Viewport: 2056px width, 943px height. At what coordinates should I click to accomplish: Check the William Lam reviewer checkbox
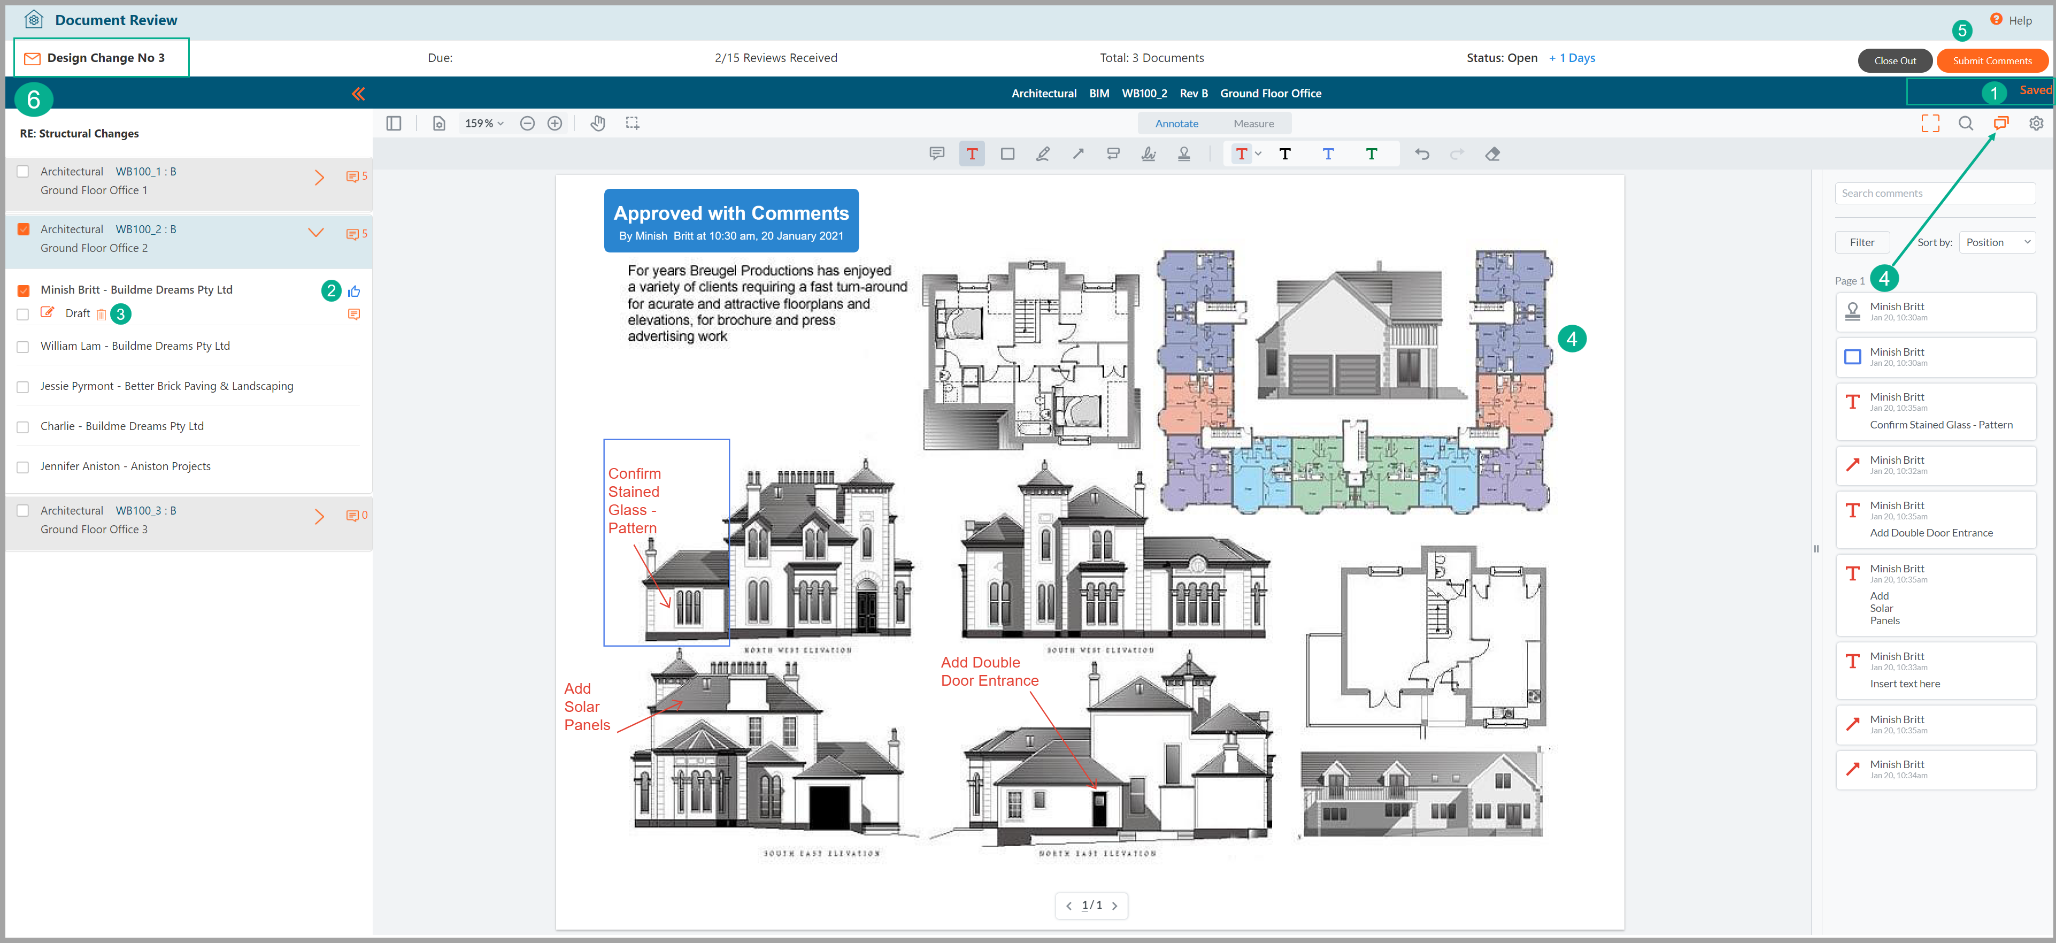point(23,347)
